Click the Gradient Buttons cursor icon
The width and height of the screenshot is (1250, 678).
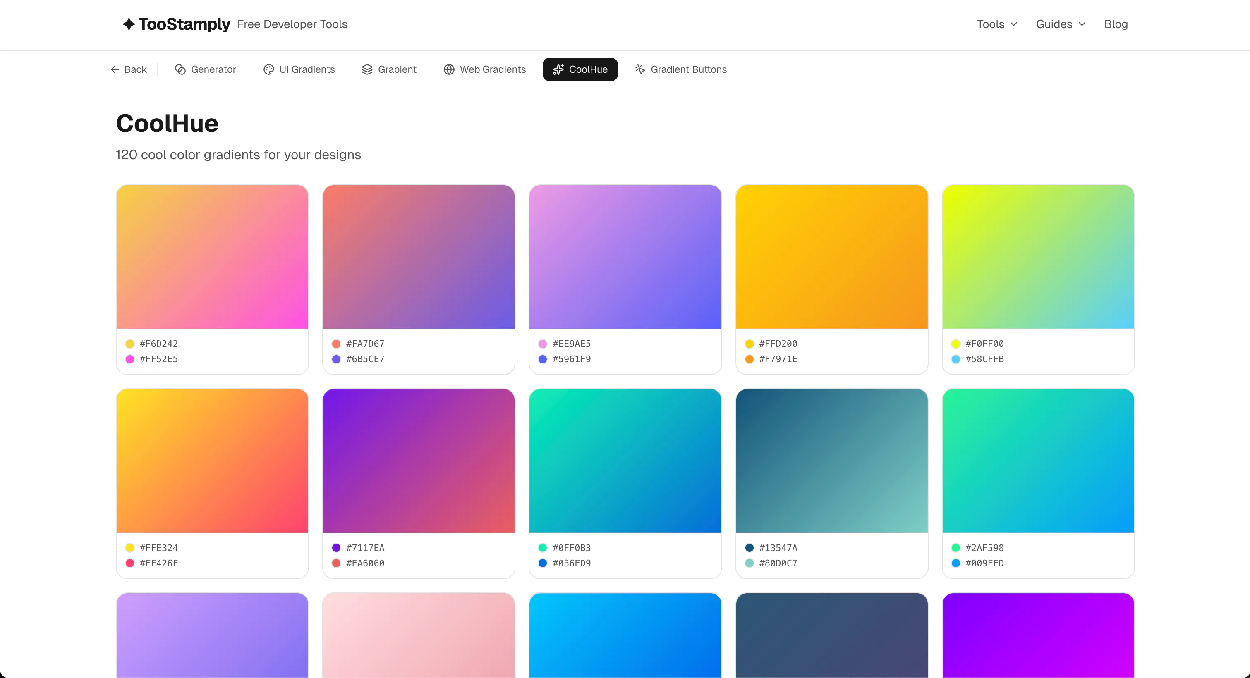click(640, 69)
